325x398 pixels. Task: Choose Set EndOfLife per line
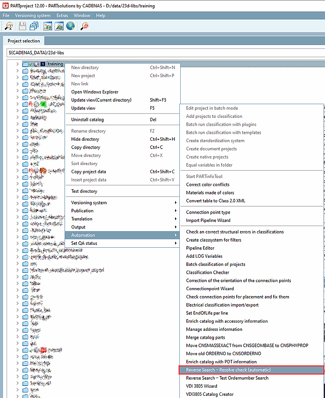point(251,313)
